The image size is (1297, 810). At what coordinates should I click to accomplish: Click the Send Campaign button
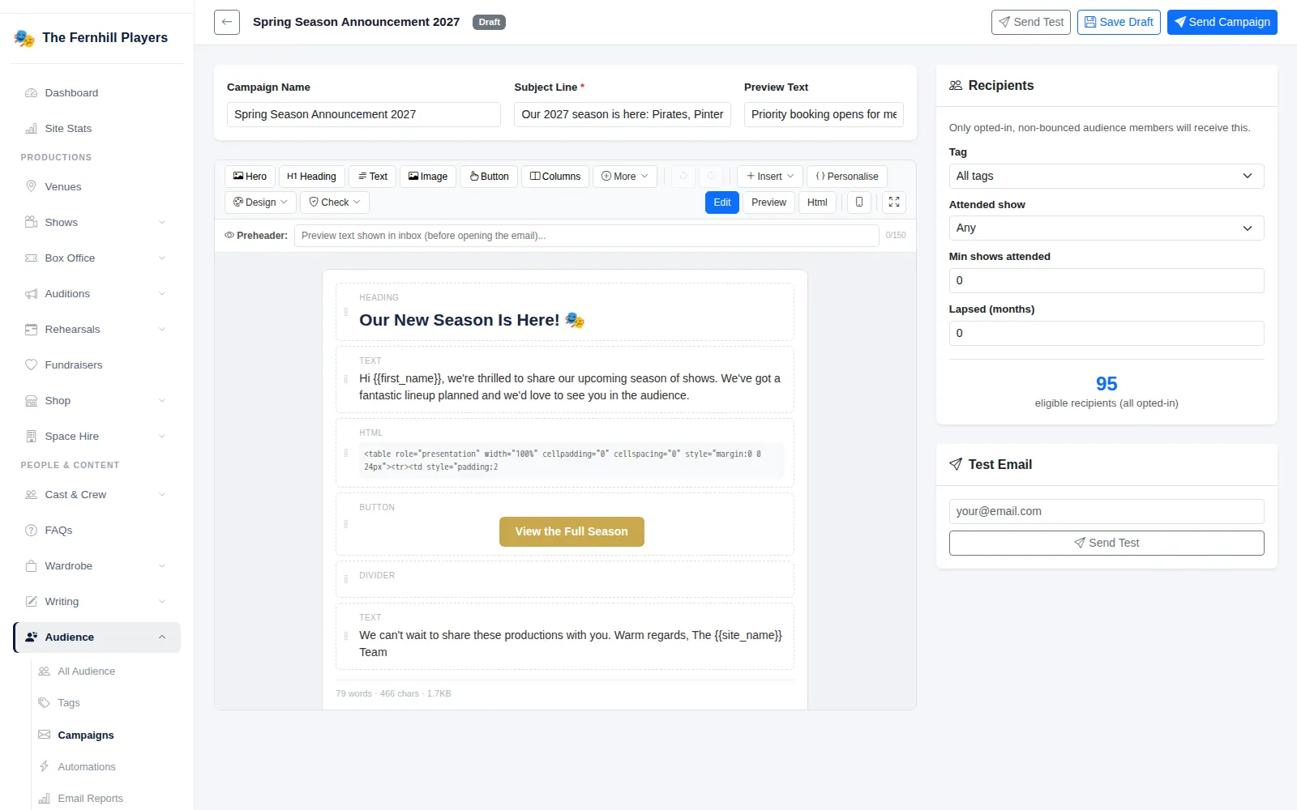point(1222,22)
